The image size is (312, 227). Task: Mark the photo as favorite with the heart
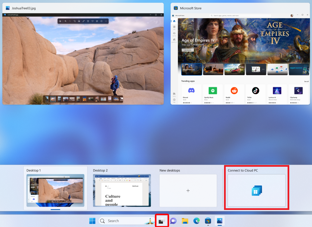[93, 21]
